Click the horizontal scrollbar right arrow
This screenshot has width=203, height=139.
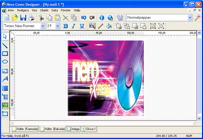(x=195, y=123)
